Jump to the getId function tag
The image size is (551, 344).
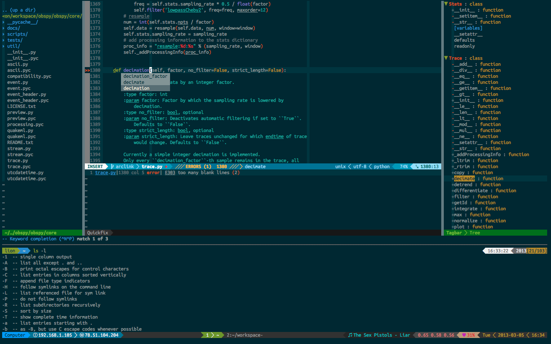point(461,203)
